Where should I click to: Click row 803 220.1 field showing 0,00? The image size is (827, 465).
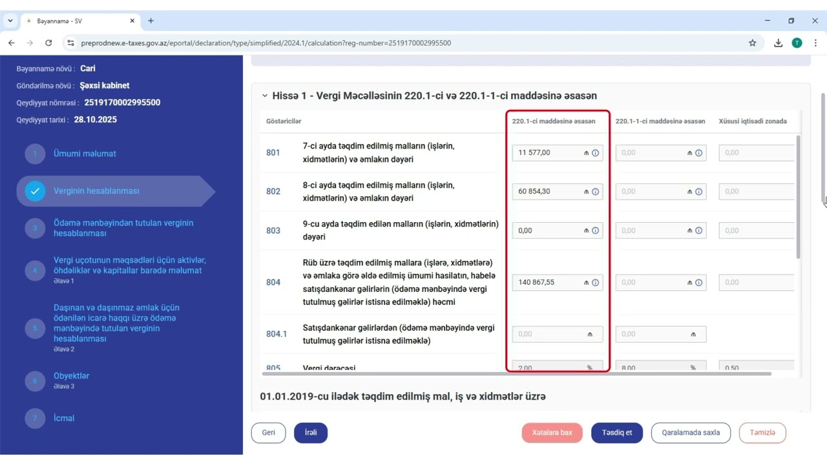click(558, 231)
